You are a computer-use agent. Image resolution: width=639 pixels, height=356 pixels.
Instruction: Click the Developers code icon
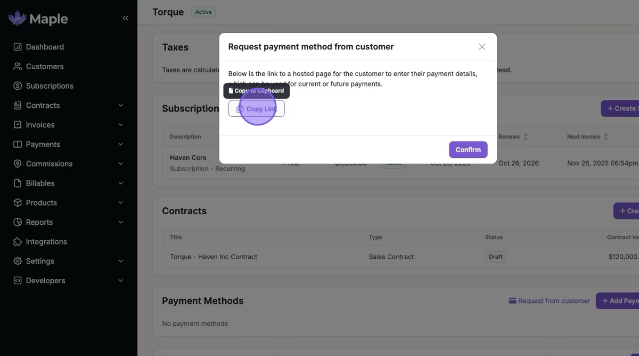pos(18,281)
